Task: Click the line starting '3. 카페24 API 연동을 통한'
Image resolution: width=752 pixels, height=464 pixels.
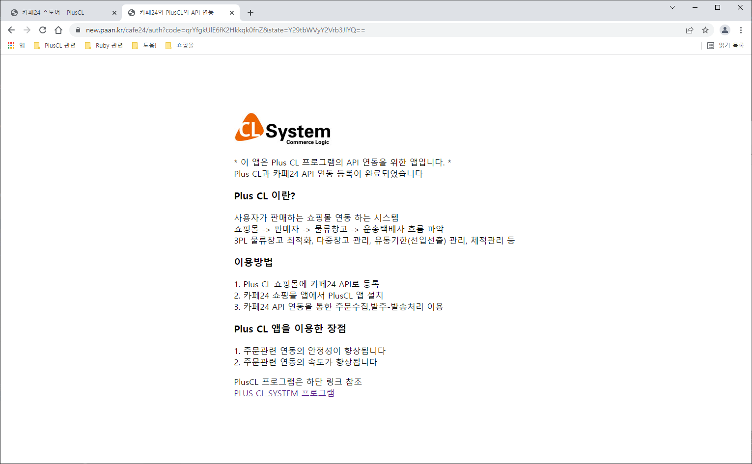Action: (x=339, y=307)
